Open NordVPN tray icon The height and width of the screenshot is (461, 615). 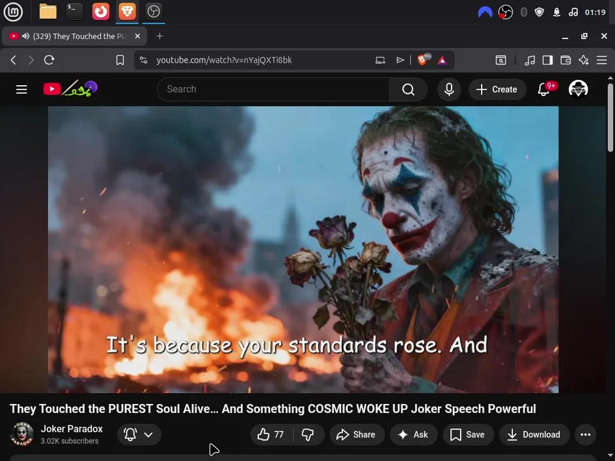[485, 13]
